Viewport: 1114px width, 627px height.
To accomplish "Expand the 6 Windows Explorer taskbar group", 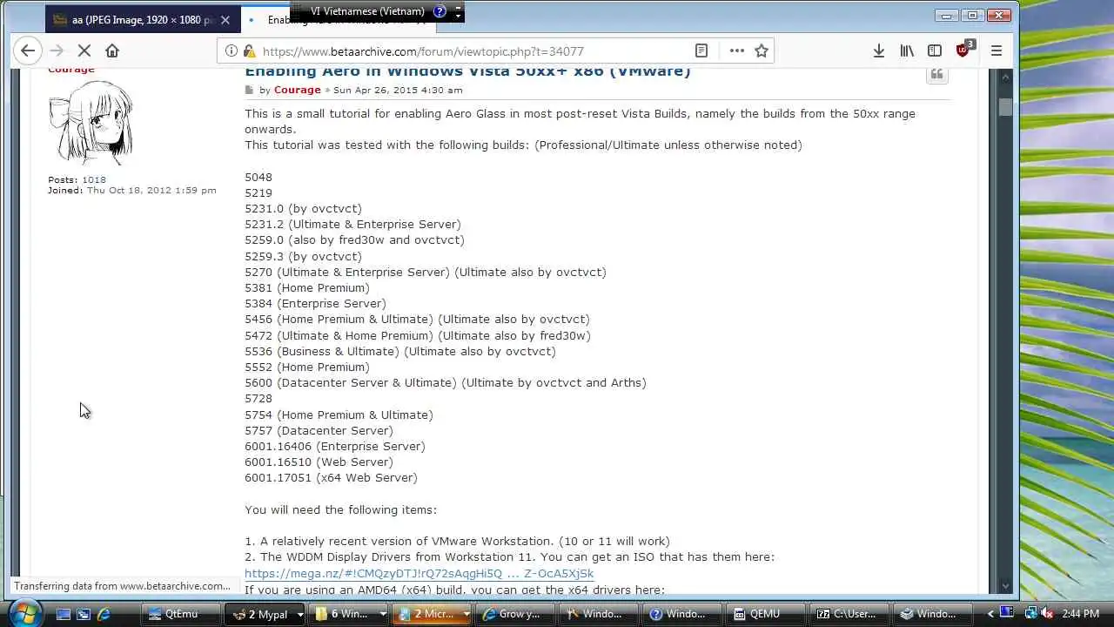I will pyautogui.click(x=383, y=614).
